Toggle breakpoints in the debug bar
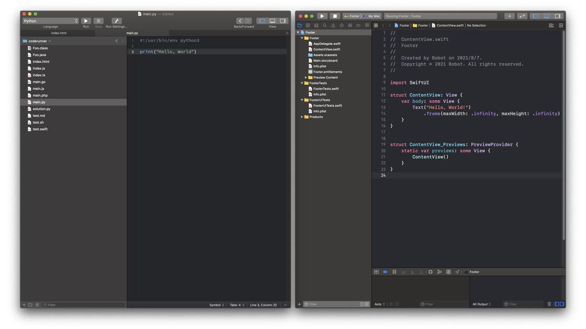This screenshot has width=586, height=329. 385,271
